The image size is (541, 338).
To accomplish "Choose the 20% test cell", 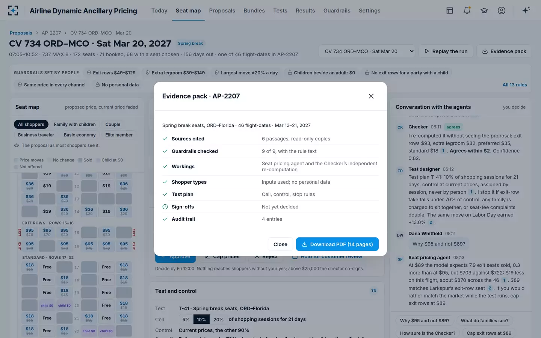I will click(x=218, y=320).
